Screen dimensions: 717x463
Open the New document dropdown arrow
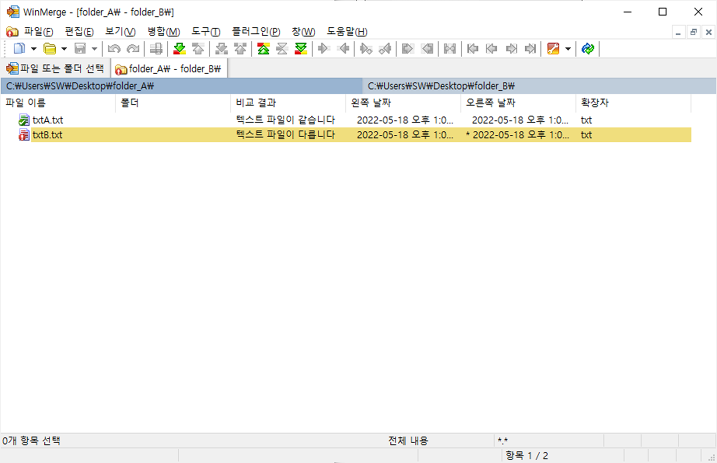34,49
